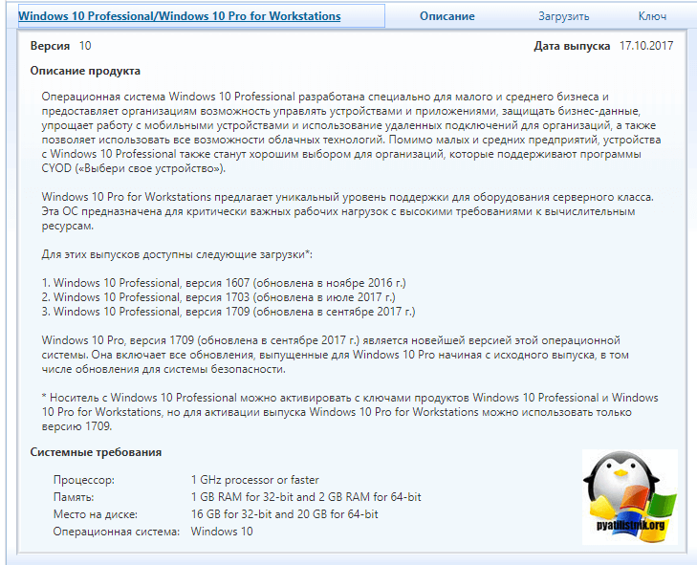Click the Версия label
This screenshot has height=565, width=697.
(50, 46)
